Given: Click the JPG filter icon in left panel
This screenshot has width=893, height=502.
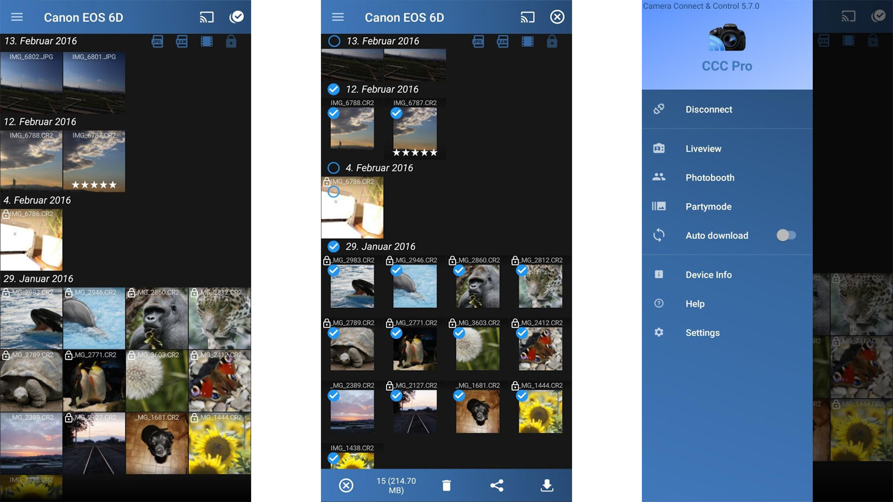Looking at the screenshot, I should pos(157,41).
